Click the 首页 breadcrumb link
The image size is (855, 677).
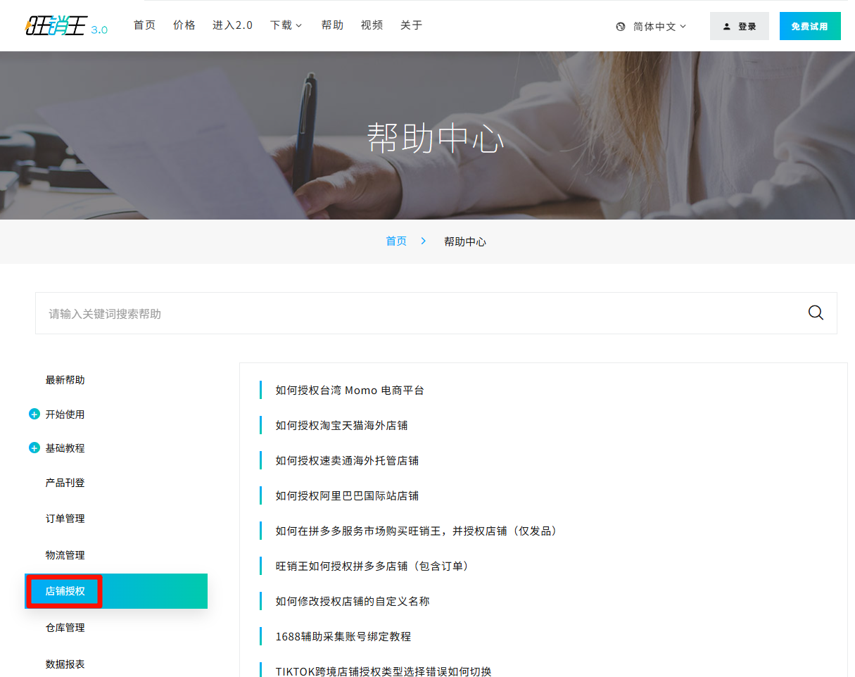point(396,241)
